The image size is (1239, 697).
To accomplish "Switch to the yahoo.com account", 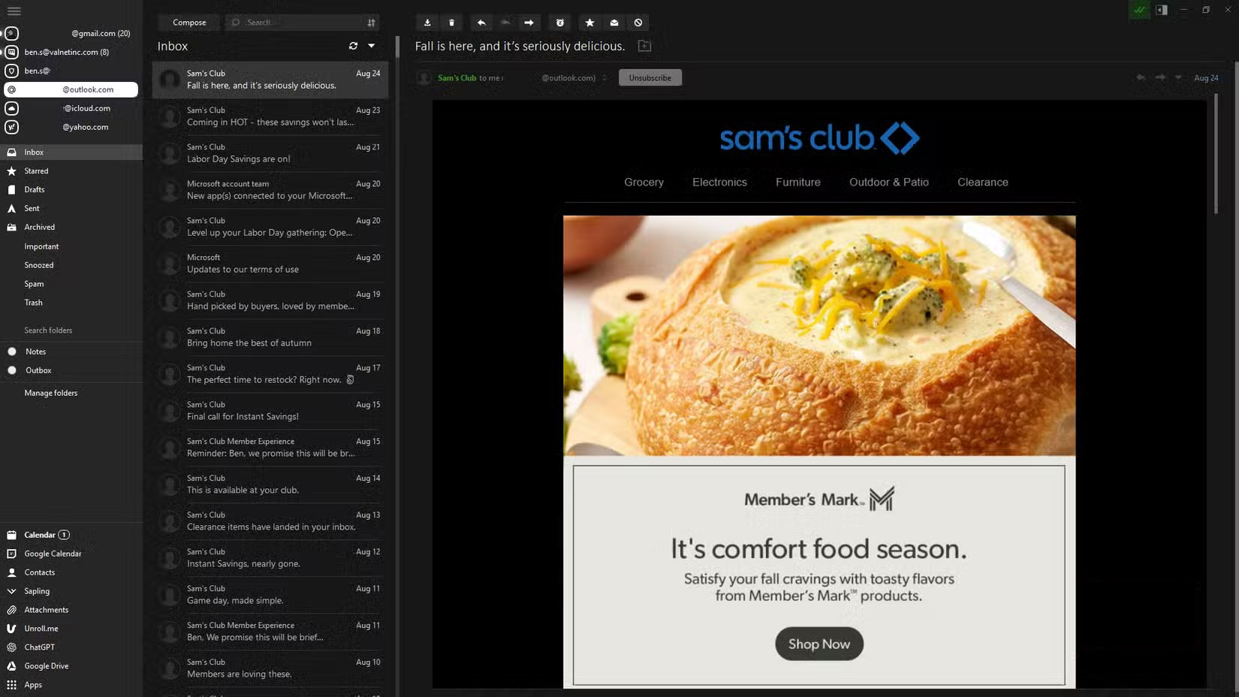I will pyautogui.click(x=71, y=127).
